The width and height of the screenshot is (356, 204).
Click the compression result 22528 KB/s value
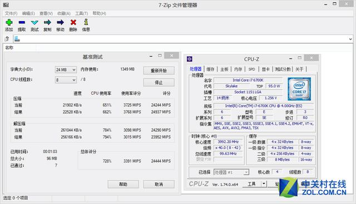coord(72,112)
